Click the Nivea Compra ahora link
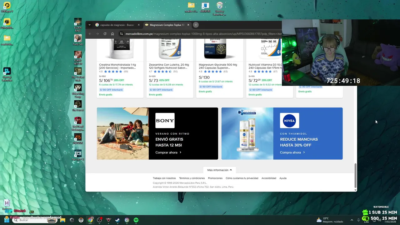This screenshot has height=225, width=400. pyautogui.click(x=292, y=152)
